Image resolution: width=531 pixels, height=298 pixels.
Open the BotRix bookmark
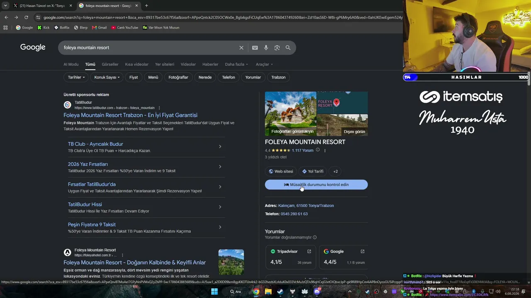pyautogui.click(x=62, y=28)
